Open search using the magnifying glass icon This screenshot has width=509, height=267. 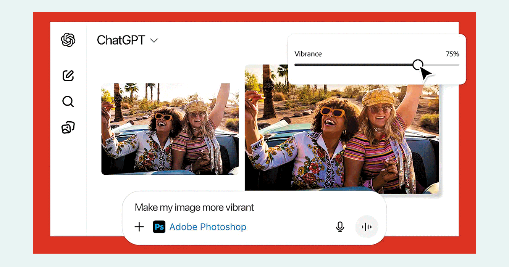point(68,101)
